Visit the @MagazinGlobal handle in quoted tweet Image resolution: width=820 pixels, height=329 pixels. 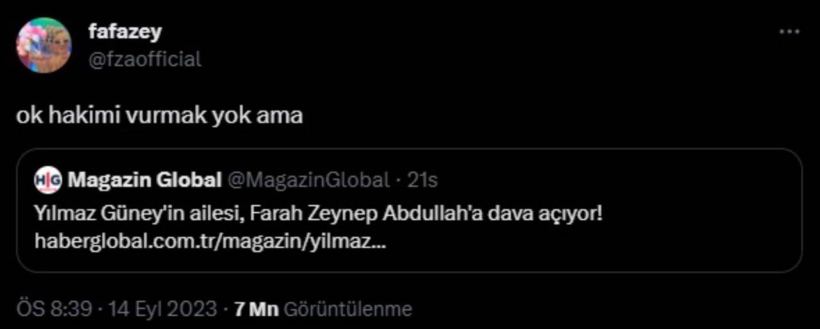[308, 181]
